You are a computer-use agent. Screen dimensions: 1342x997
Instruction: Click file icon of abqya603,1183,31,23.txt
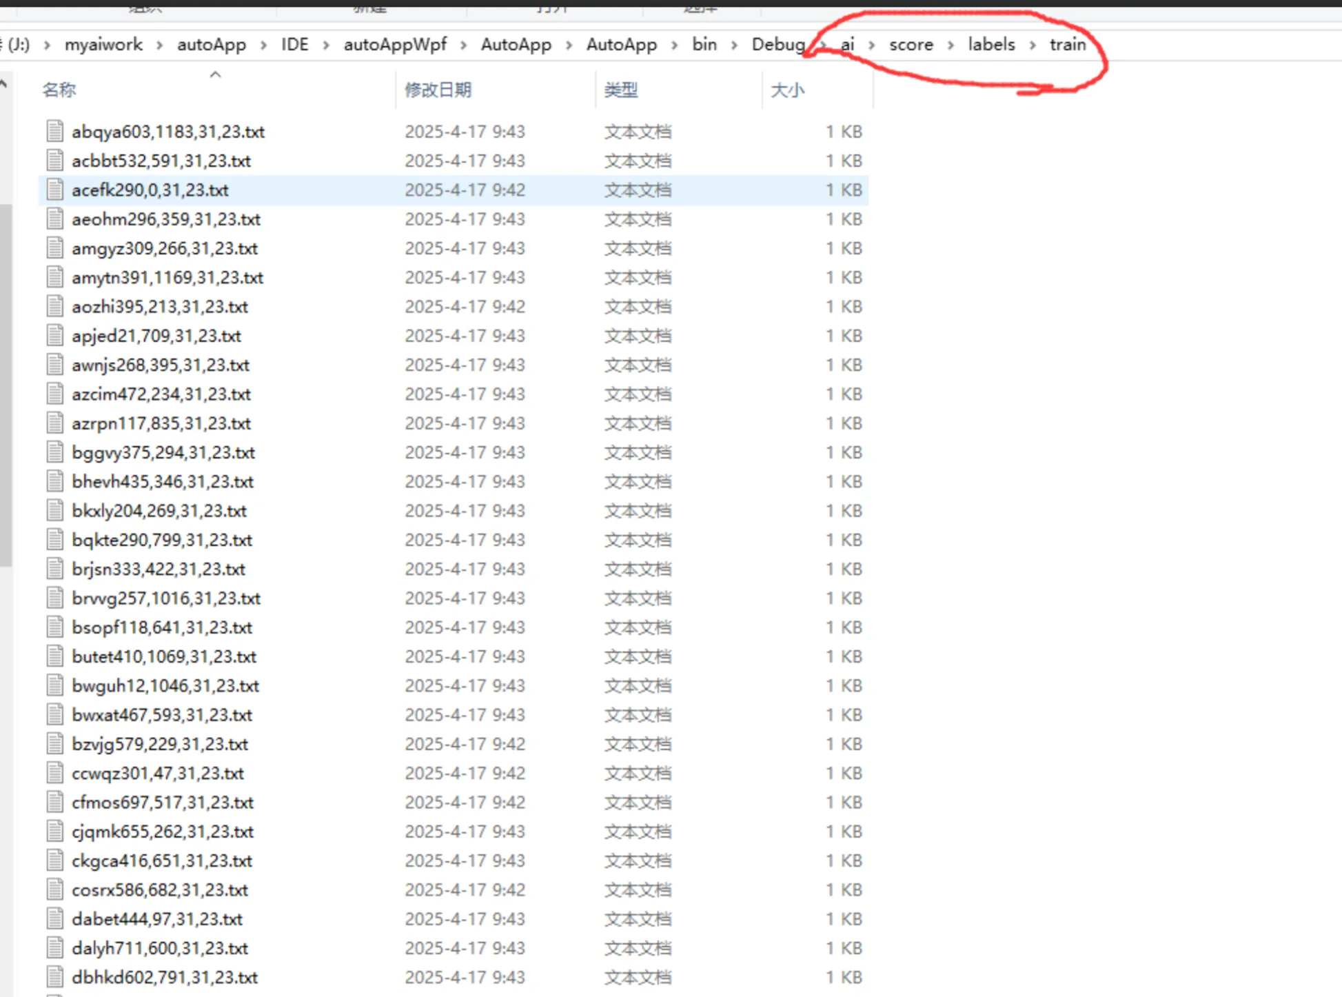click(55, 131)
